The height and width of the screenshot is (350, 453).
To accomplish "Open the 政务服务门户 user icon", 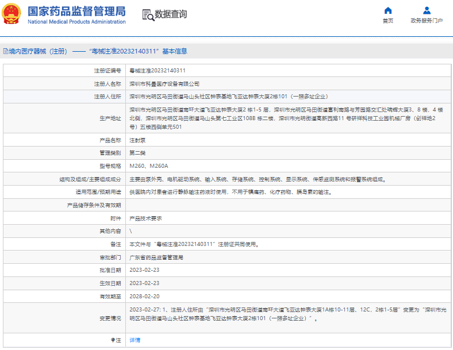I will point(427,11).
